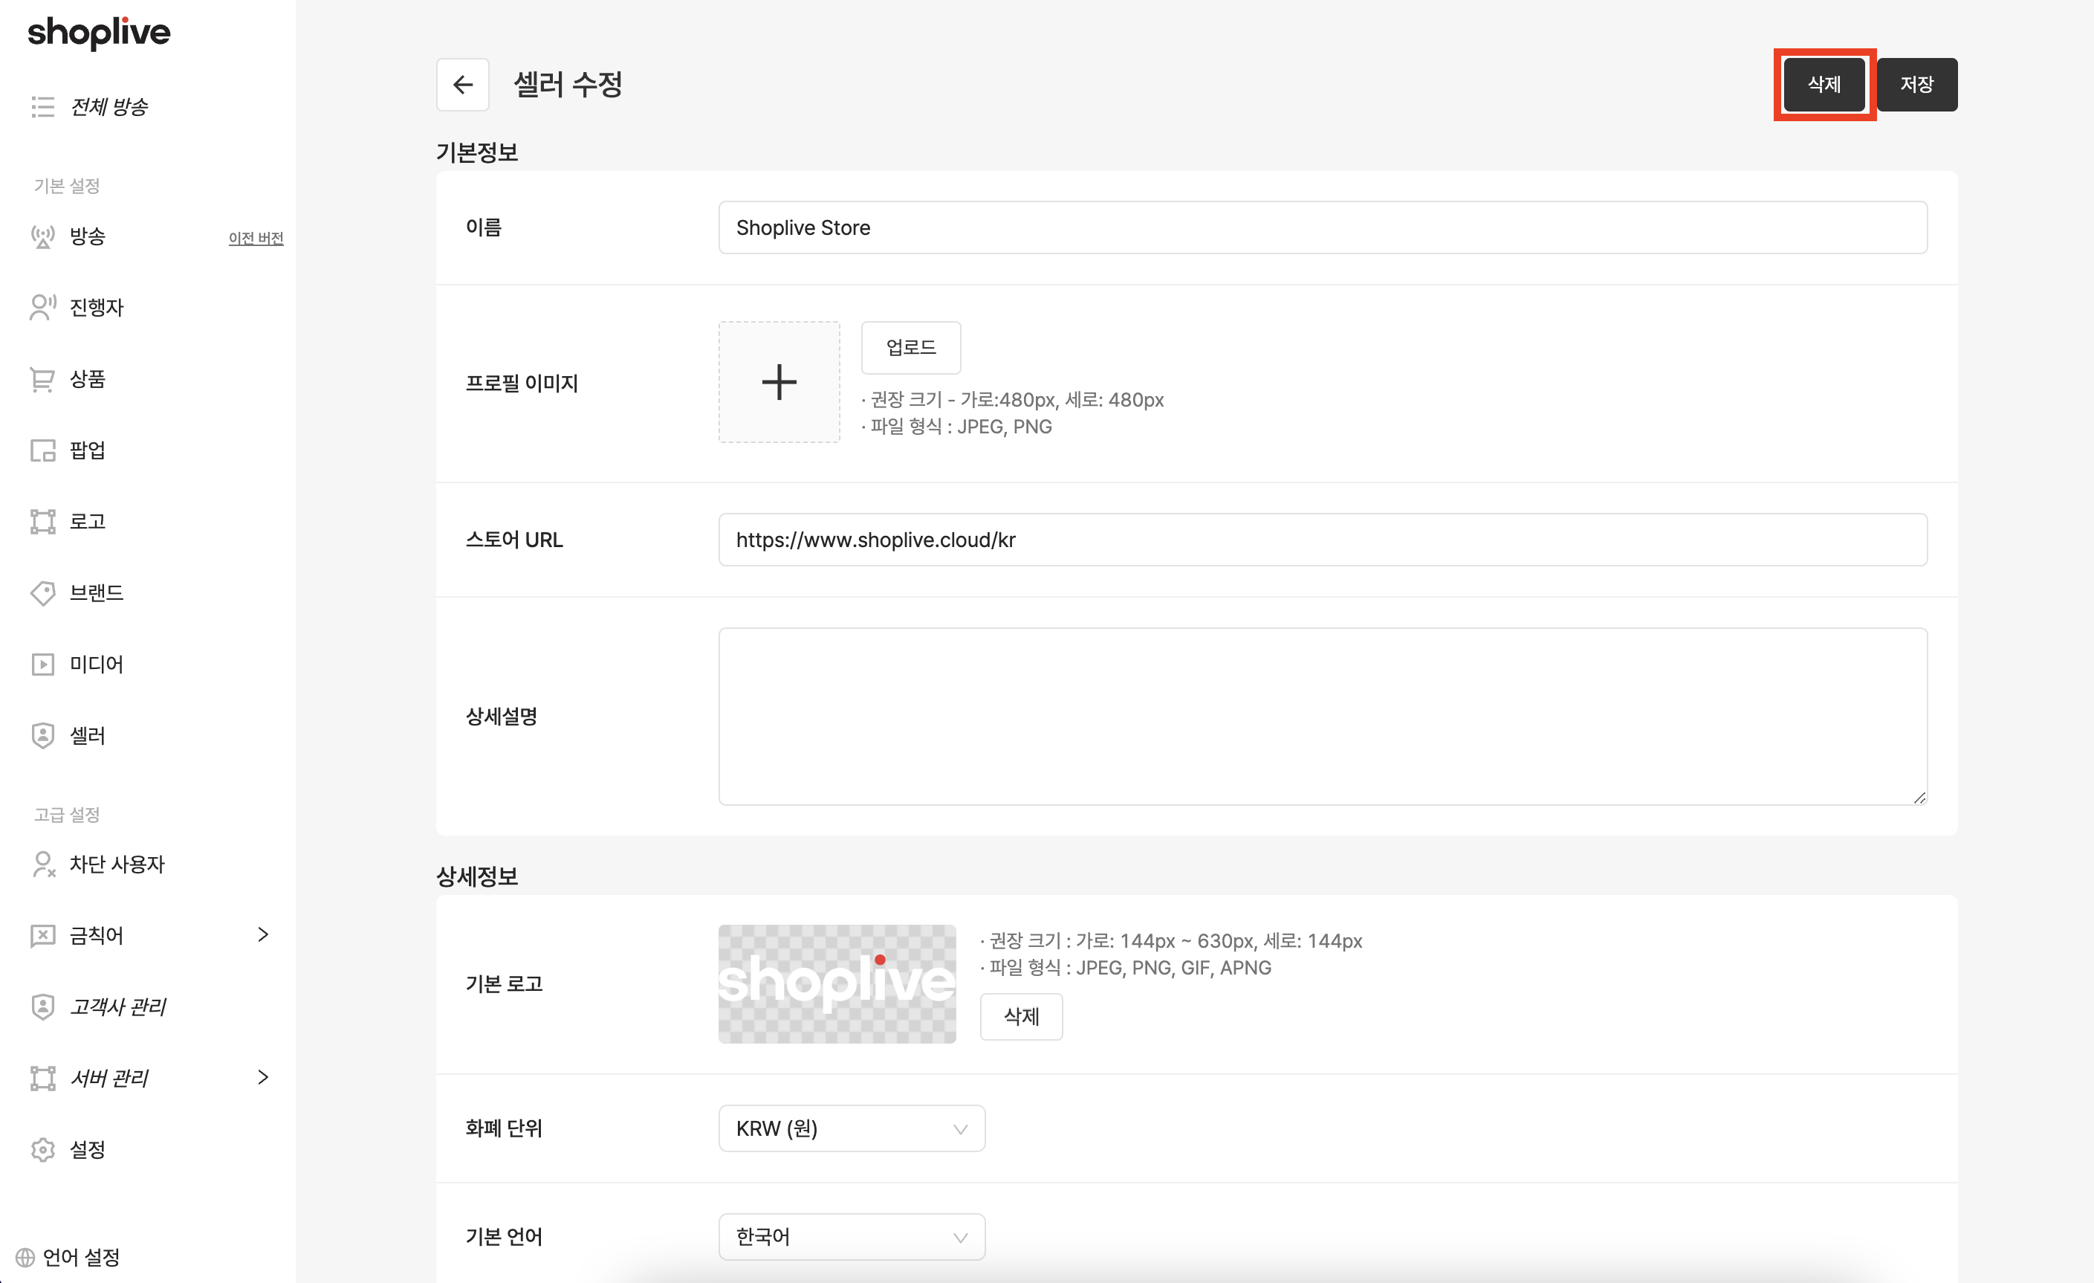Click the 방송 broadcast antenna icon
This screenshot has width=2094, height=1283.
pos(42,236)
